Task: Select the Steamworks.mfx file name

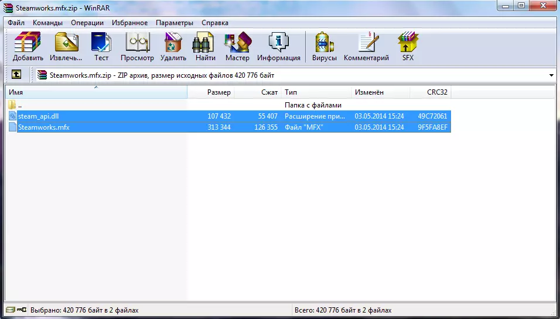Action: tap(43, 127)
